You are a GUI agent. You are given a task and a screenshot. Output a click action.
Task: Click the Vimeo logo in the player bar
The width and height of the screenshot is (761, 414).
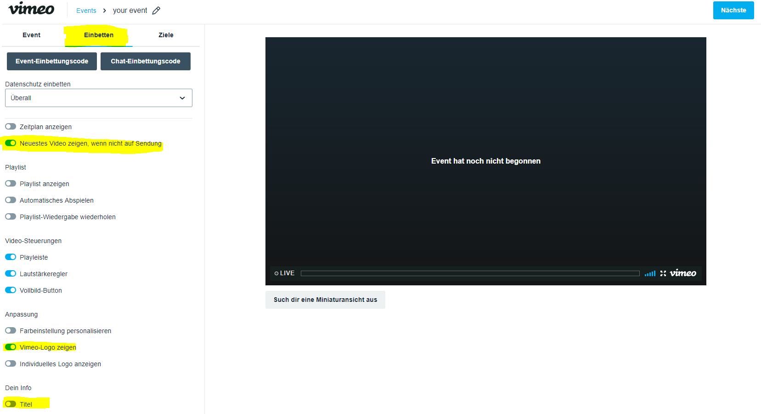pyautogui.click(x=683, y=273)
